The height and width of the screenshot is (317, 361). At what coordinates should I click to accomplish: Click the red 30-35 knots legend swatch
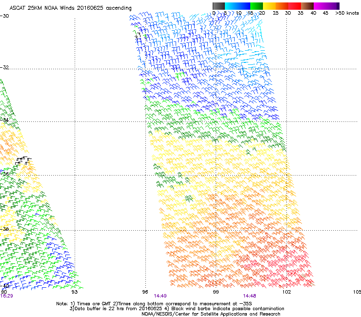295,6
